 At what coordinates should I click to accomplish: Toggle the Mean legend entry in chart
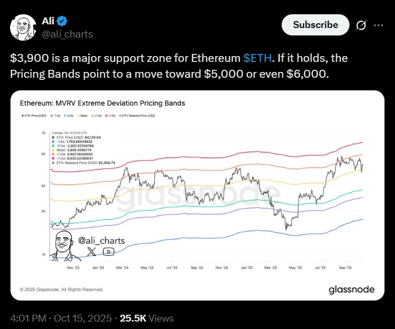coord(84,115)
